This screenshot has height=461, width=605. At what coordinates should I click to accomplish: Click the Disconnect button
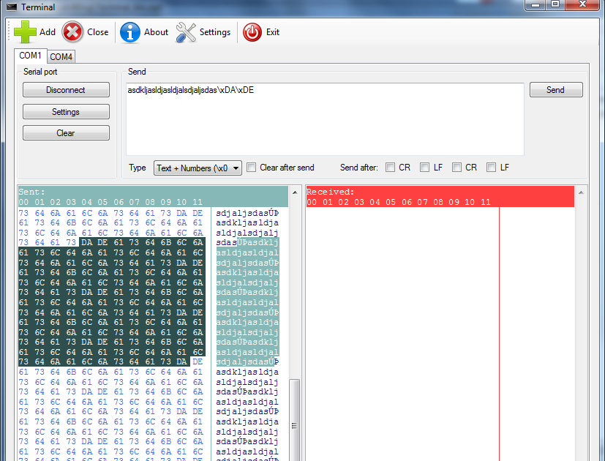[66, 90]
